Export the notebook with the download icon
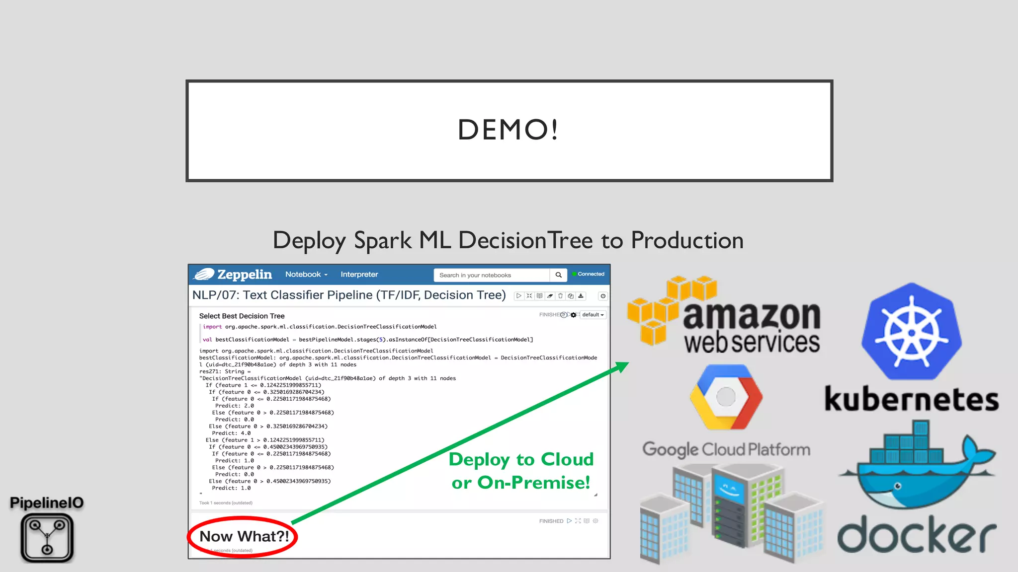Image resolution: width=1018 pixels, height=572 pixels. 581,296
